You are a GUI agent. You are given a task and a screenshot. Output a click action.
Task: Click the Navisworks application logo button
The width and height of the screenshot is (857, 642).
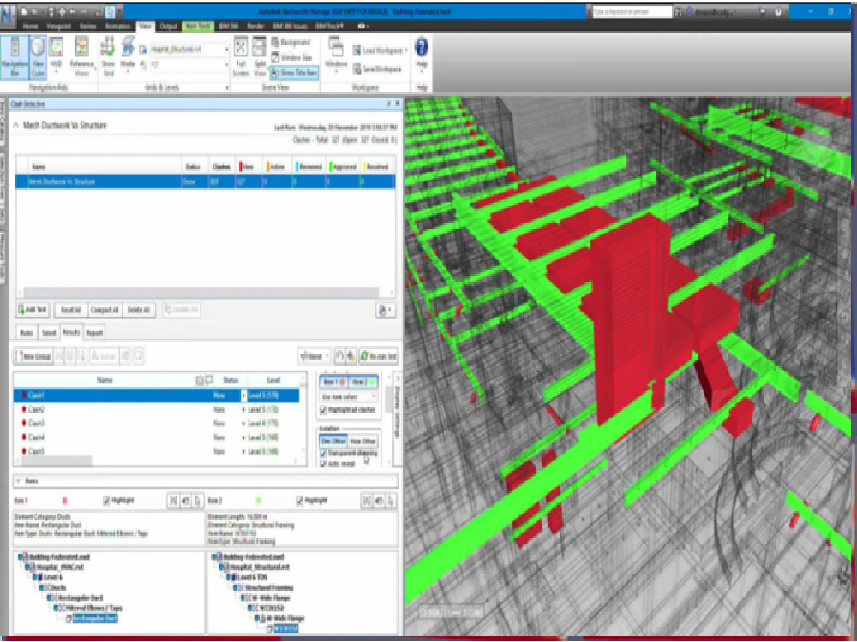[x=8, y=16]
